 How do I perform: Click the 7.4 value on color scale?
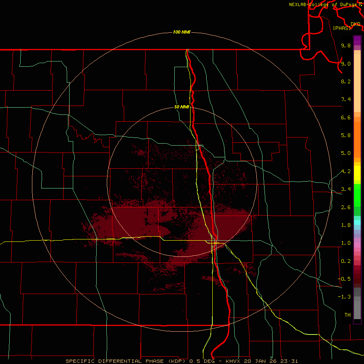[x=346, y=99]
